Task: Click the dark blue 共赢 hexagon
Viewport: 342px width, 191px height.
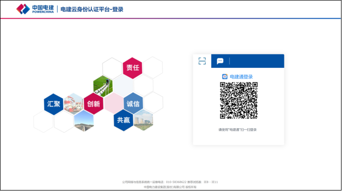Action: pos(123,120)
